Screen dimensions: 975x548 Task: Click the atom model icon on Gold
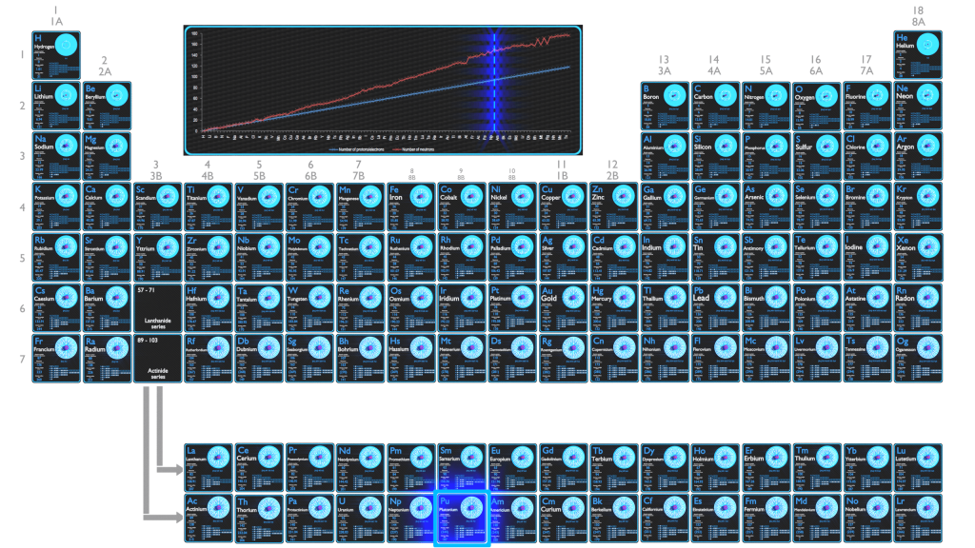[x=572, y=297]
